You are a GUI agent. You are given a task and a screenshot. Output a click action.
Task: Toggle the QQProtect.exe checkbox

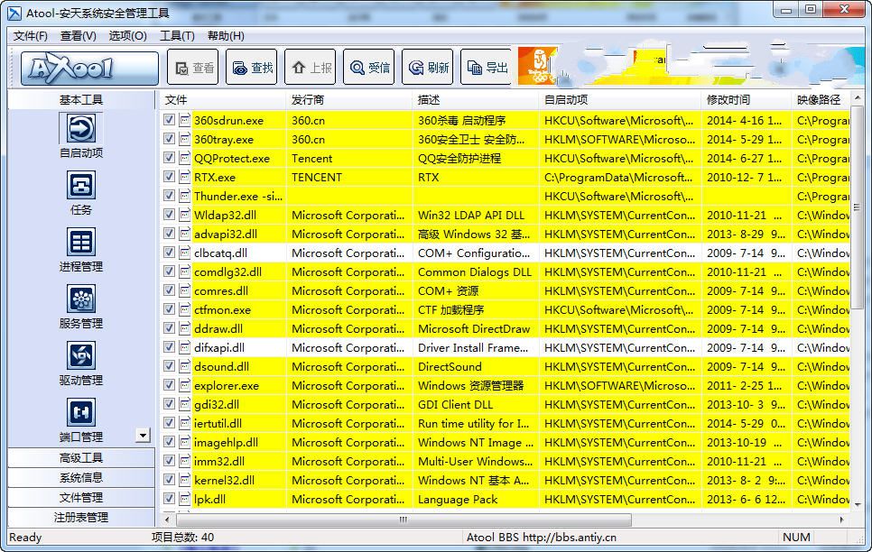click(169, 158)
